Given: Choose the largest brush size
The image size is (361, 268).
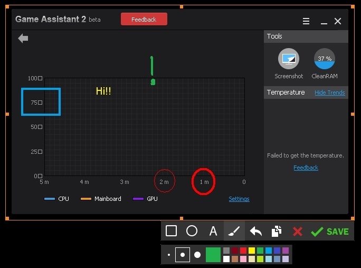Looking at the screenshot, I should 197,255.
